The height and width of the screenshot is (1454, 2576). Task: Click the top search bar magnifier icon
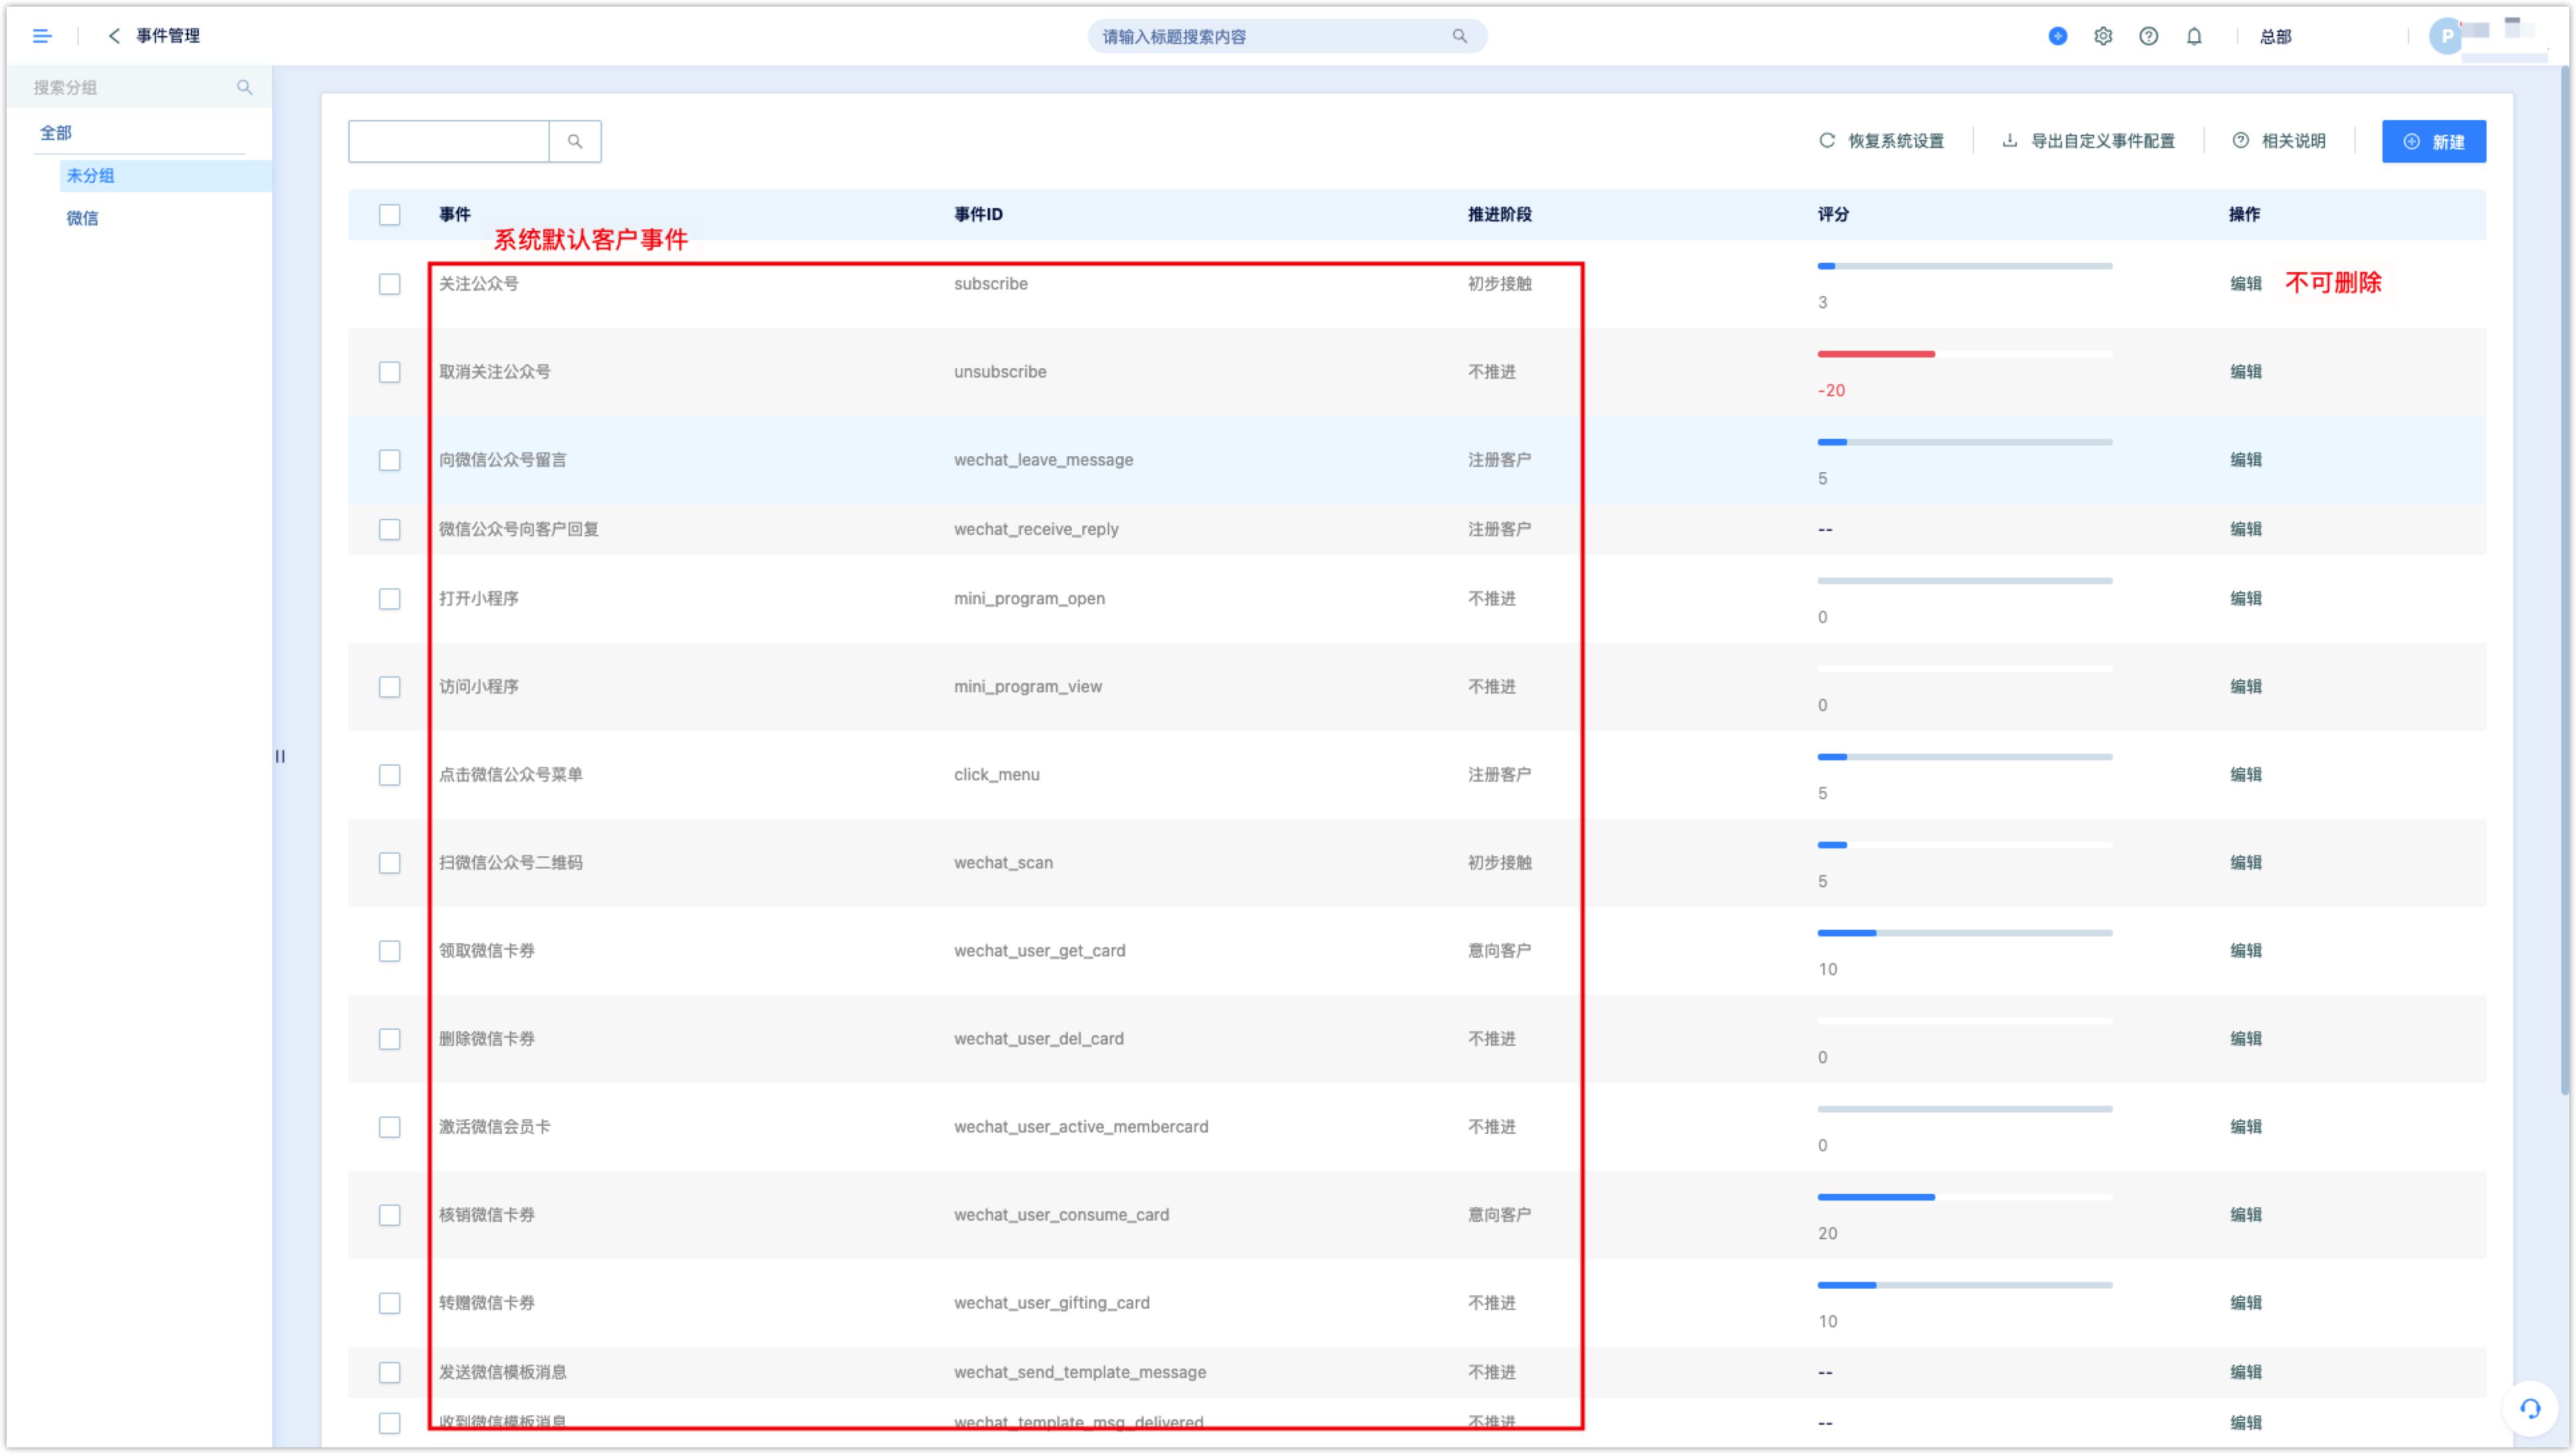coord(1459,36)
